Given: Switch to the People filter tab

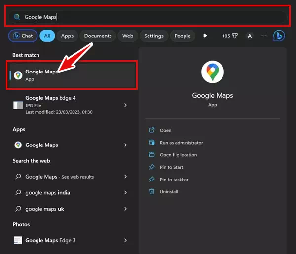Looking at the screenshot, I should (x=183, y=36).
